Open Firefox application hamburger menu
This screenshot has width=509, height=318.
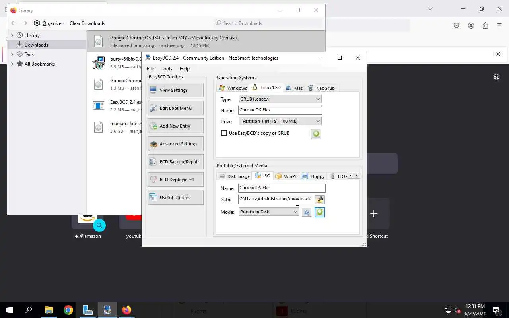click(x=499, y=25)
